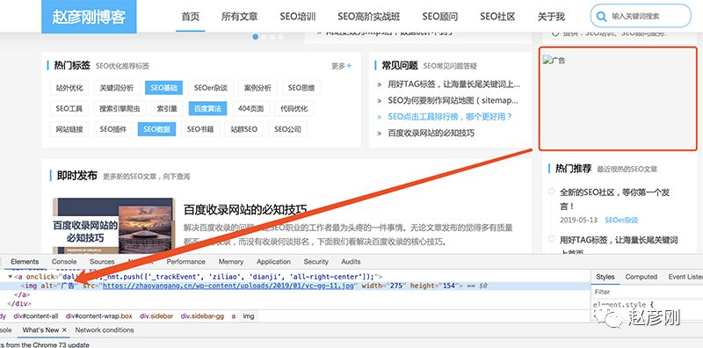The image size is (703, 348).
Task: Switch to the Computed styles tab
Action: coord(641,277)
